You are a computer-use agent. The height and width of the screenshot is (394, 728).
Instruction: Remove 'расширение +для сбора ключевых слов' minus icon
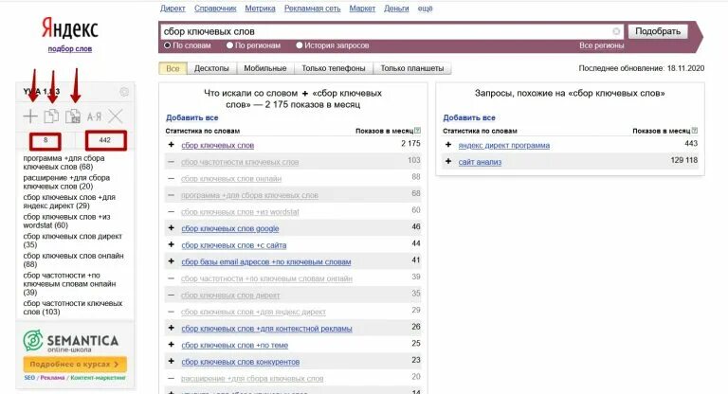(x=171, y=378)
